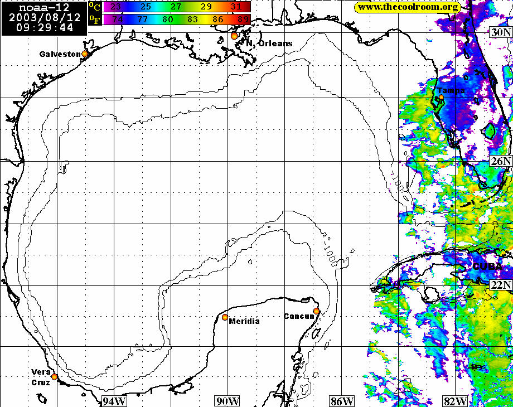Screen dimensions: 513x407
Task: Click the Meridia text label
Action: pos(244,321)
